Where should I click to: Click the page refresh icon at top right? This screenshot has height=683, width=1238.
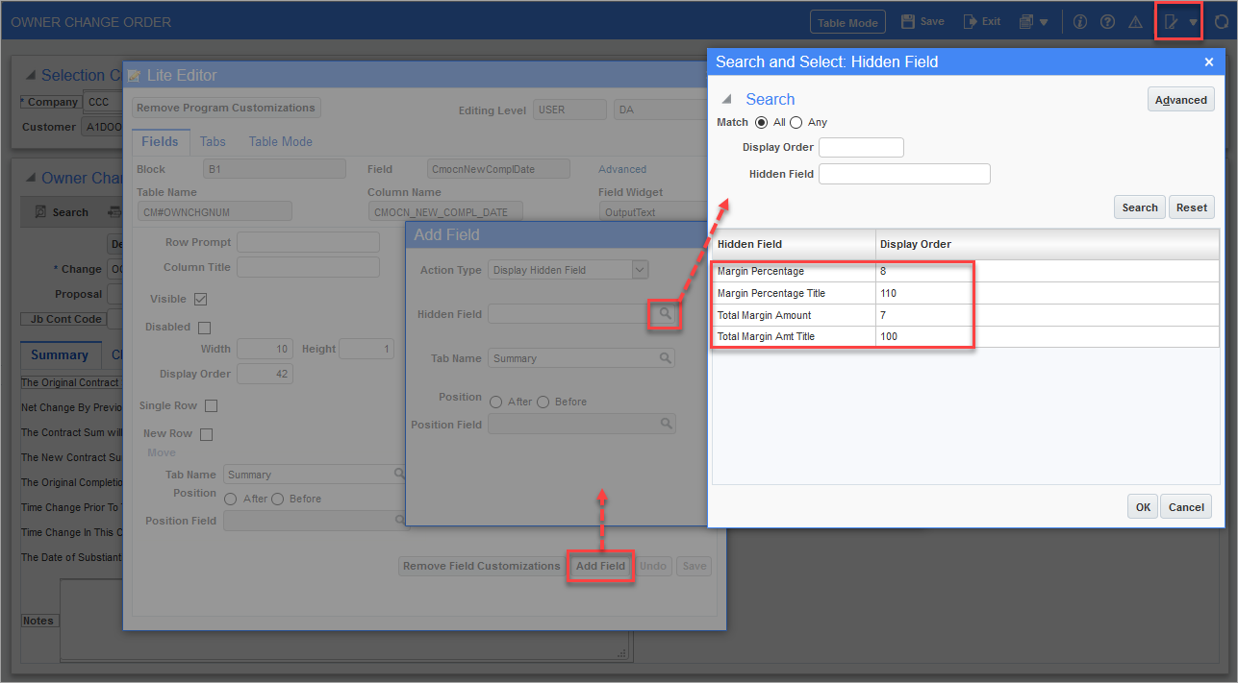pos(1222,20)
